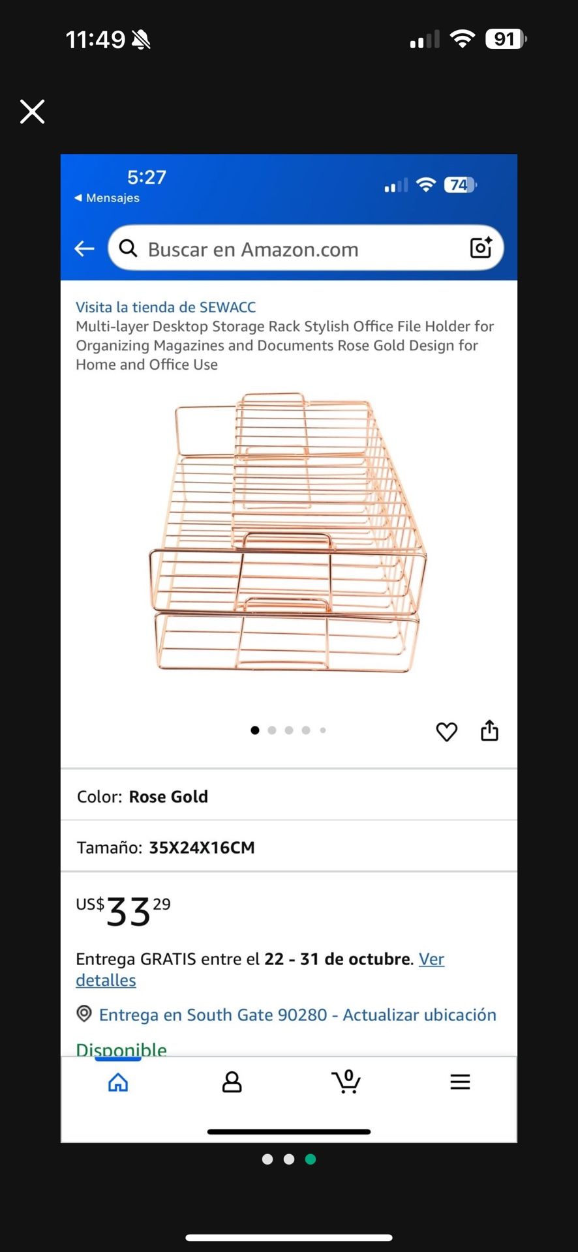Select second product image carousel dot

coord(272,730)
